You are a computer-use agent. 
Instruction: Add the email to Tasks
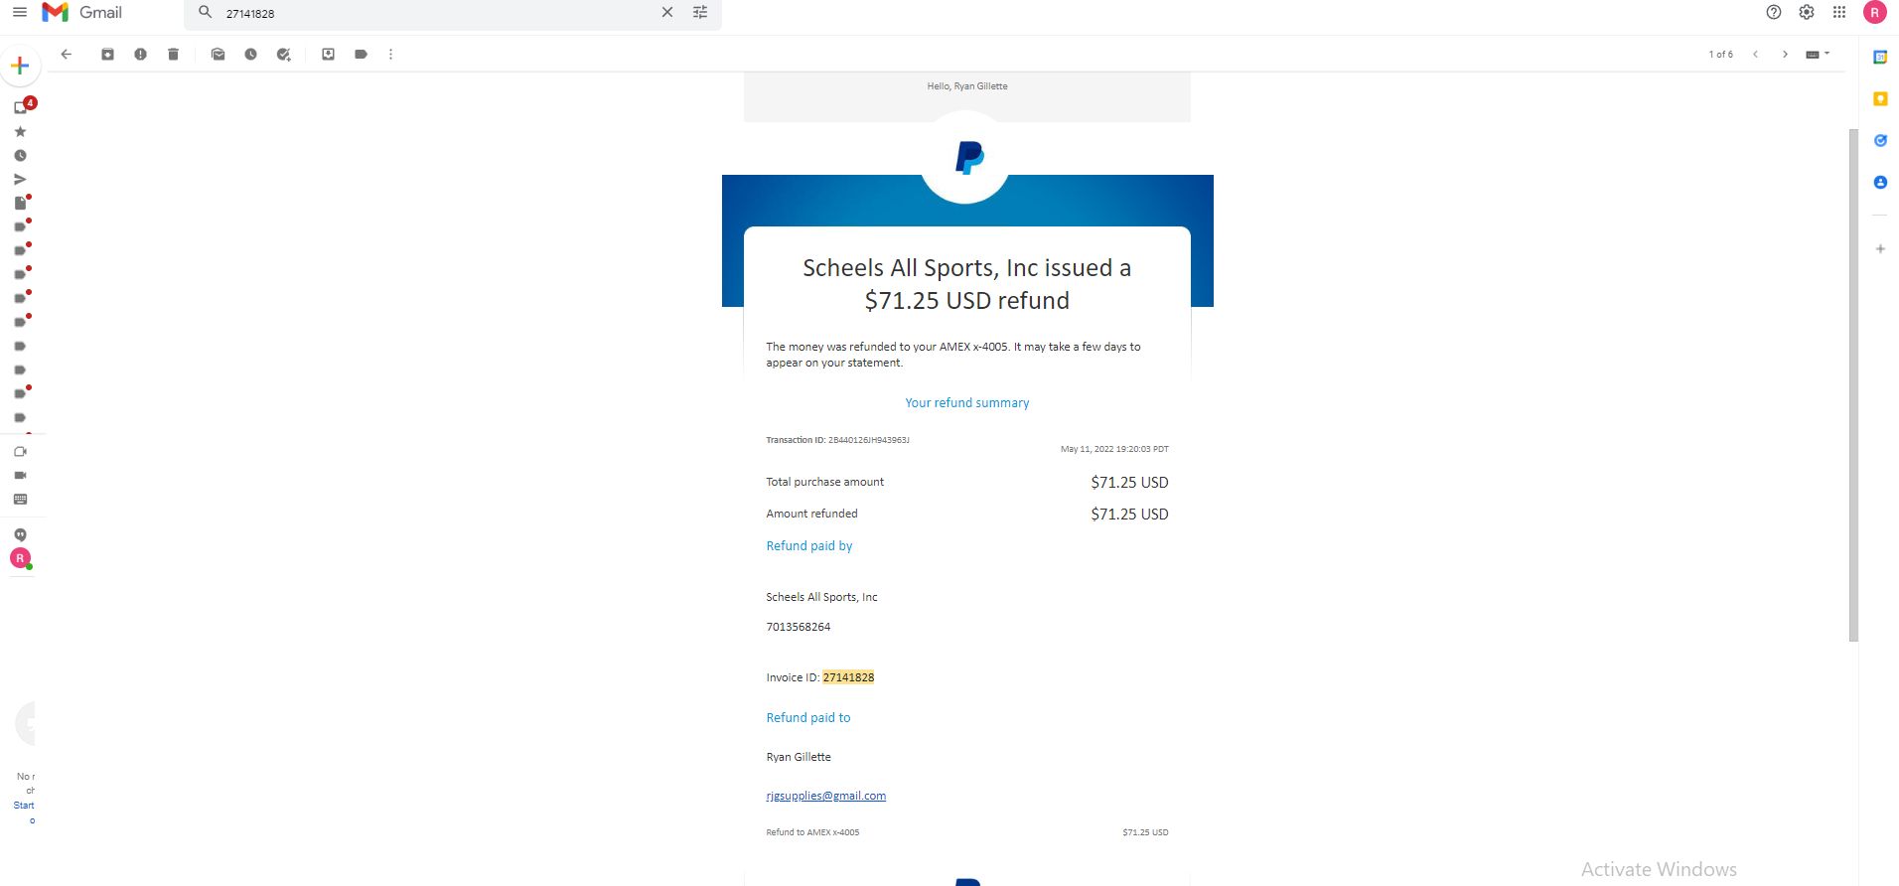point(283,55)
